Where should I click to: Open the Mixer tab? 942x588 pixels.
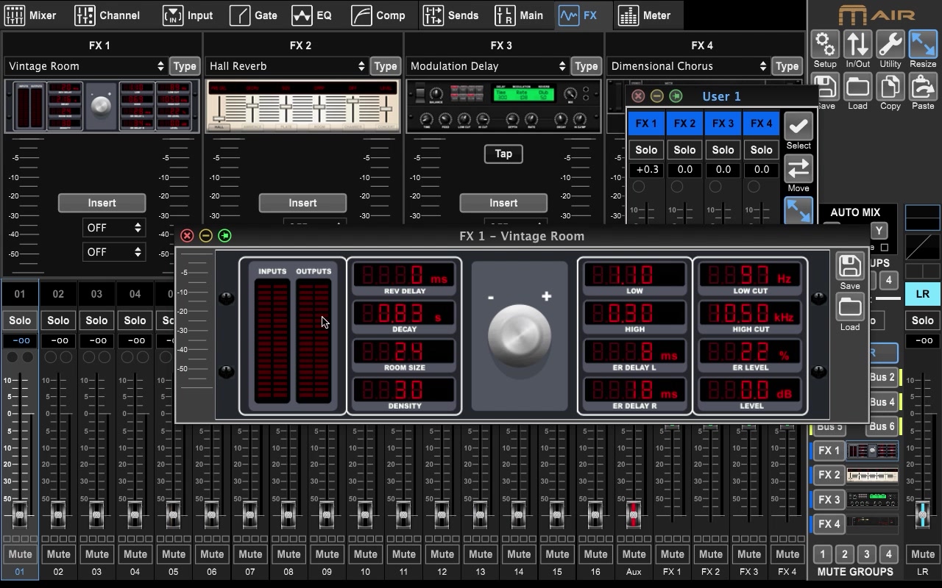point(32,15)
